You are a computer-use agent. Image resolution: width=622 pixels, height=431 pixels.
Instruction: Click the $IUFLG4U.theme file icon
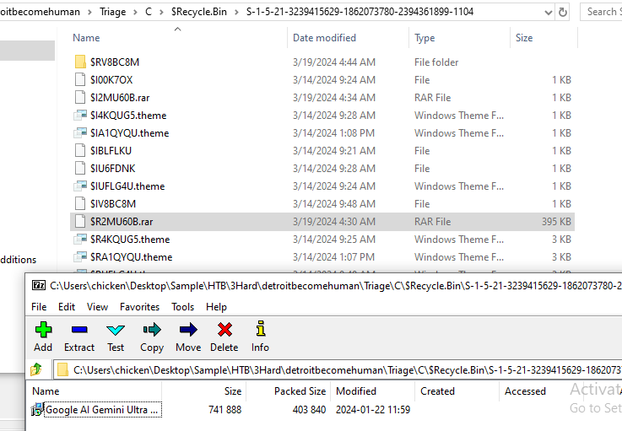click(x=80, y=186)
